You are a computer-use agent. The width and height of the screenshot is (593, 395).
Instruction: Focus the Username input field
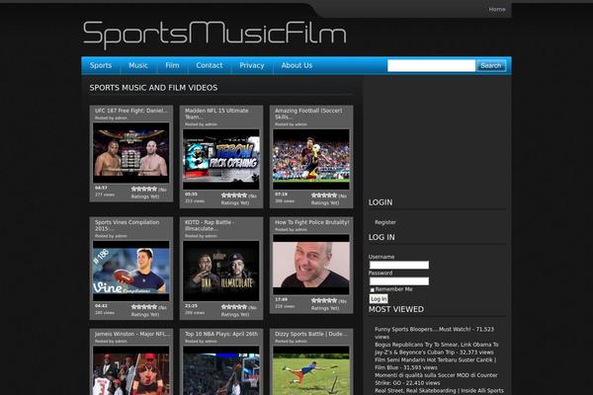pyautogui.click(x=399, y=265)
